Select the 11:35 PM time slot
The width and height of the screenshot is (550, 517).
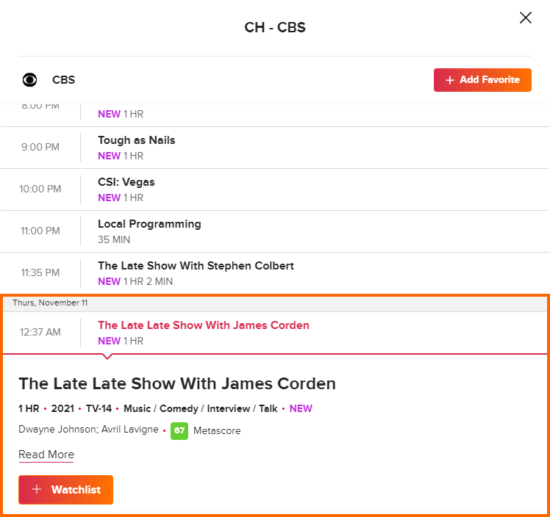pyautogui.click(x=40, y=273)
